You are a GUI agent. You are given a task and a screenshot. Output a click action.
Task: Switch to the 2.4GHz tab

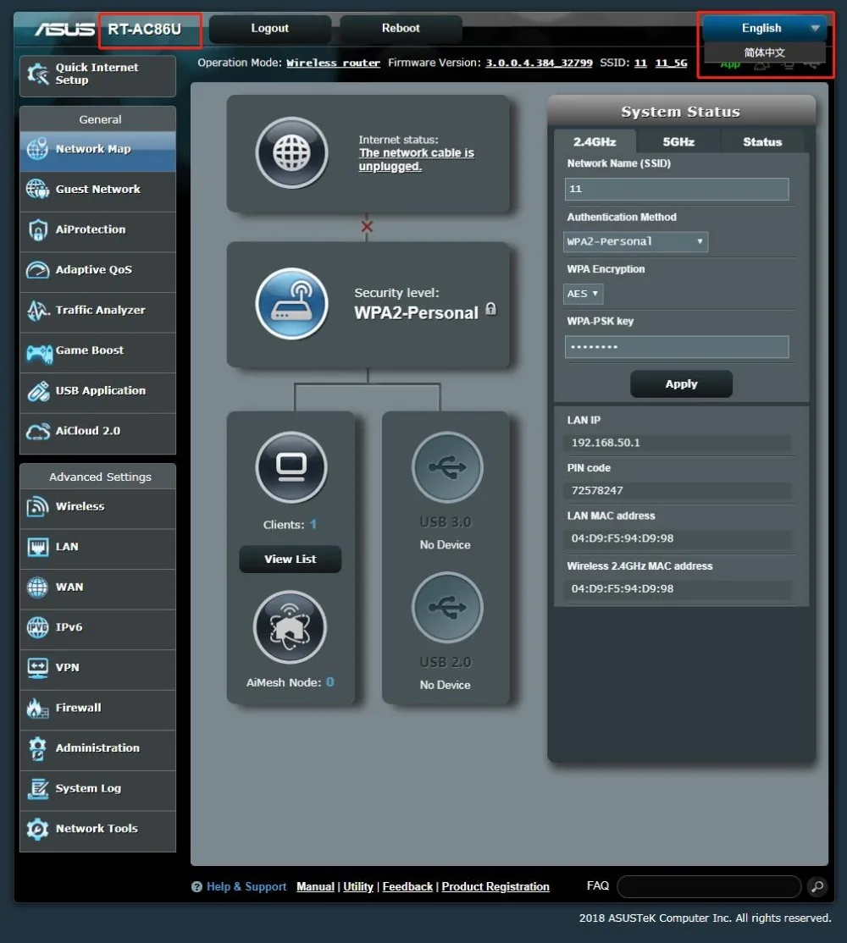(595, 142)
